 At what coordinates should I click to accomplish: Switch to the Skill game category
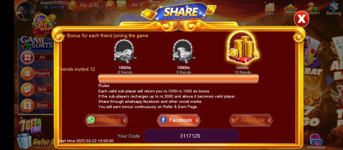click(37, 89)
